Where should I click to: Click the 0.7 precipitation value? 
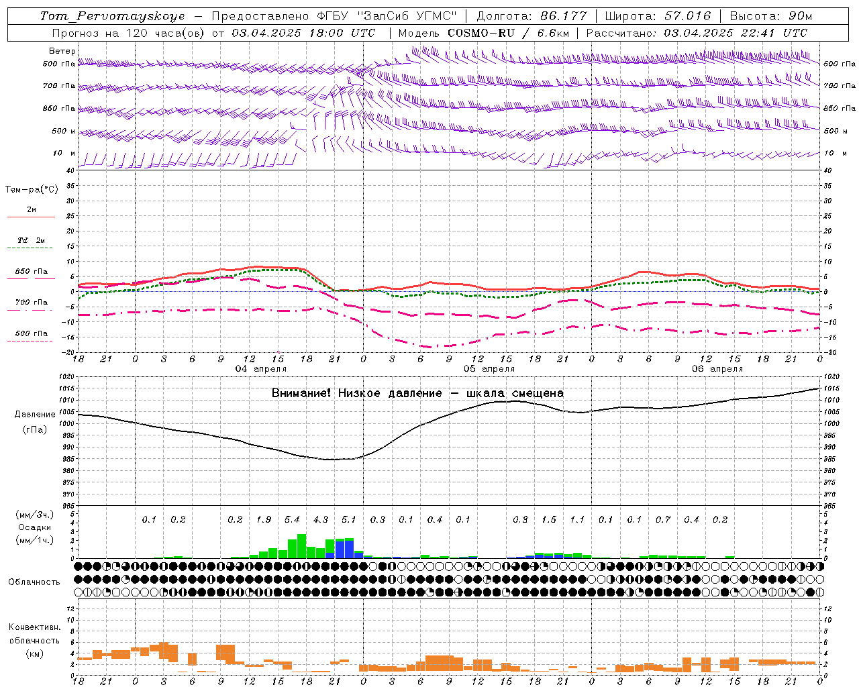pyautogui.click(x=663, y=520)
